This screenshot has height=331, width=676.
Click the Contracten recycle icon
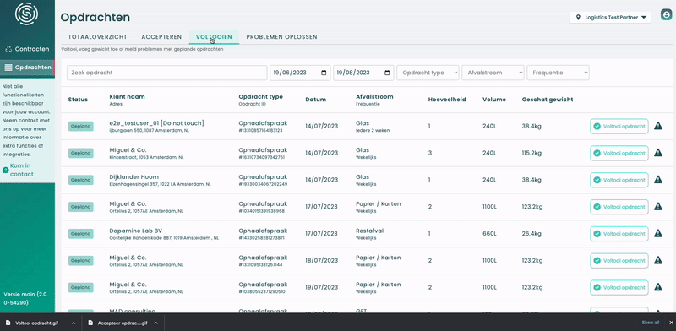pos(8,49)
